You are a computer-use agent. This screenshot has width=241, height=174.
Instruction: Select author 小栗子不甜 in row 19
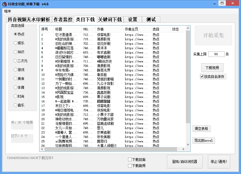(105, 115)
